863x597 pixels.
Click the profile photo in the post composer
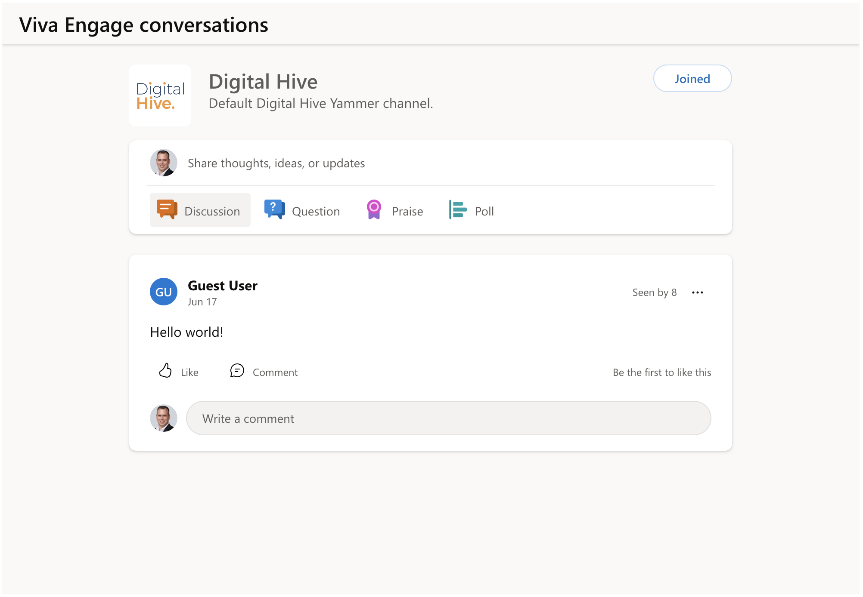(164, 163)
